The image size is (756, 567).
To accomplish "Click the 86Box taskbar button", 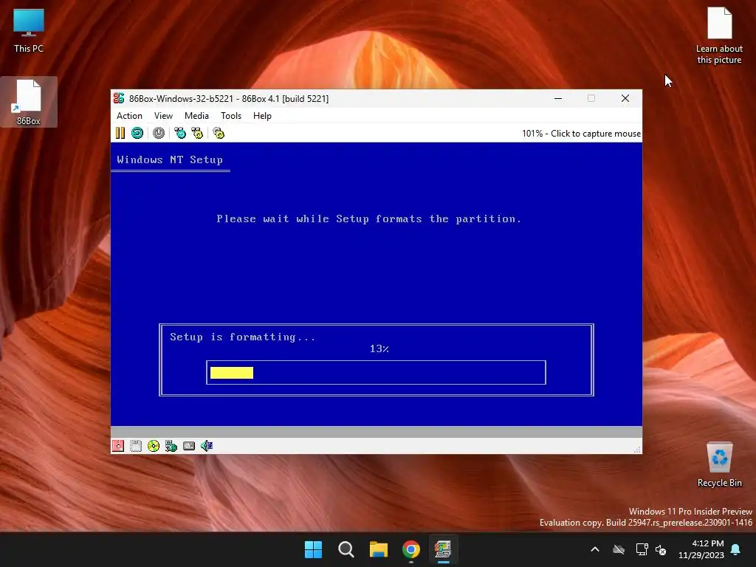I will (443, 549).
